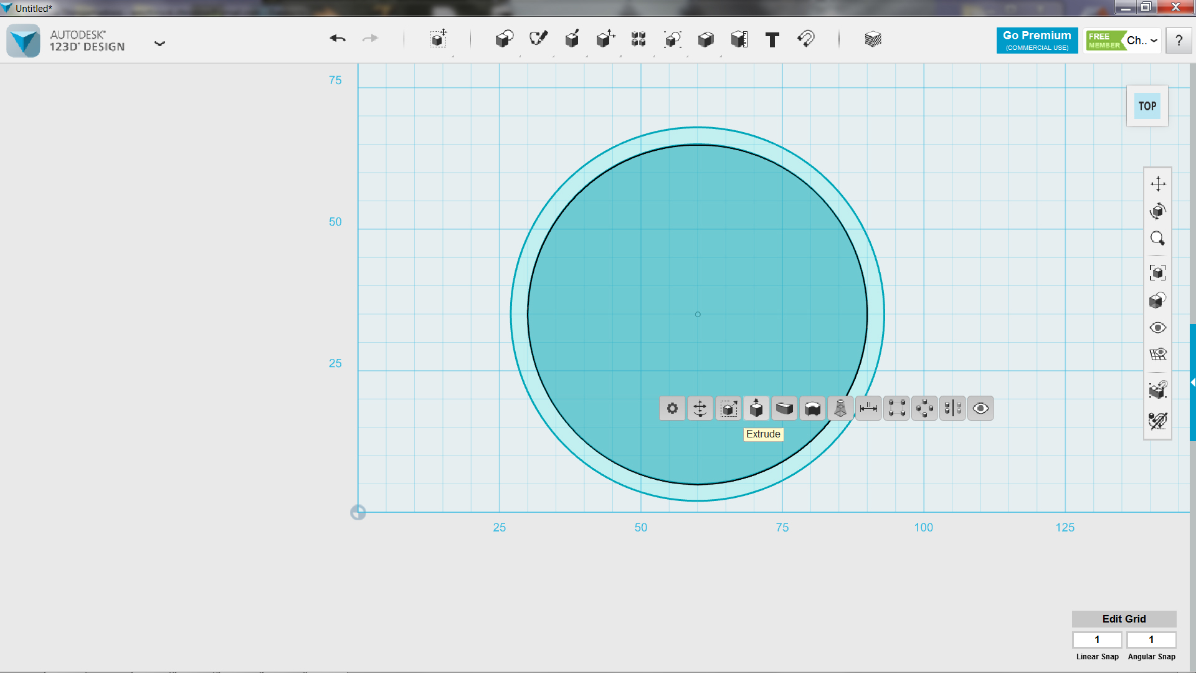
Task: Select the Hide/Show visibility icon
Action: click(981, 408)
